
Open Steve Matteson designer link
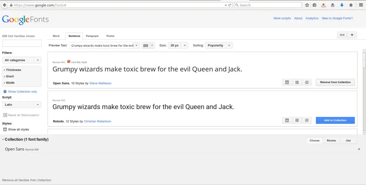point(100,83)
